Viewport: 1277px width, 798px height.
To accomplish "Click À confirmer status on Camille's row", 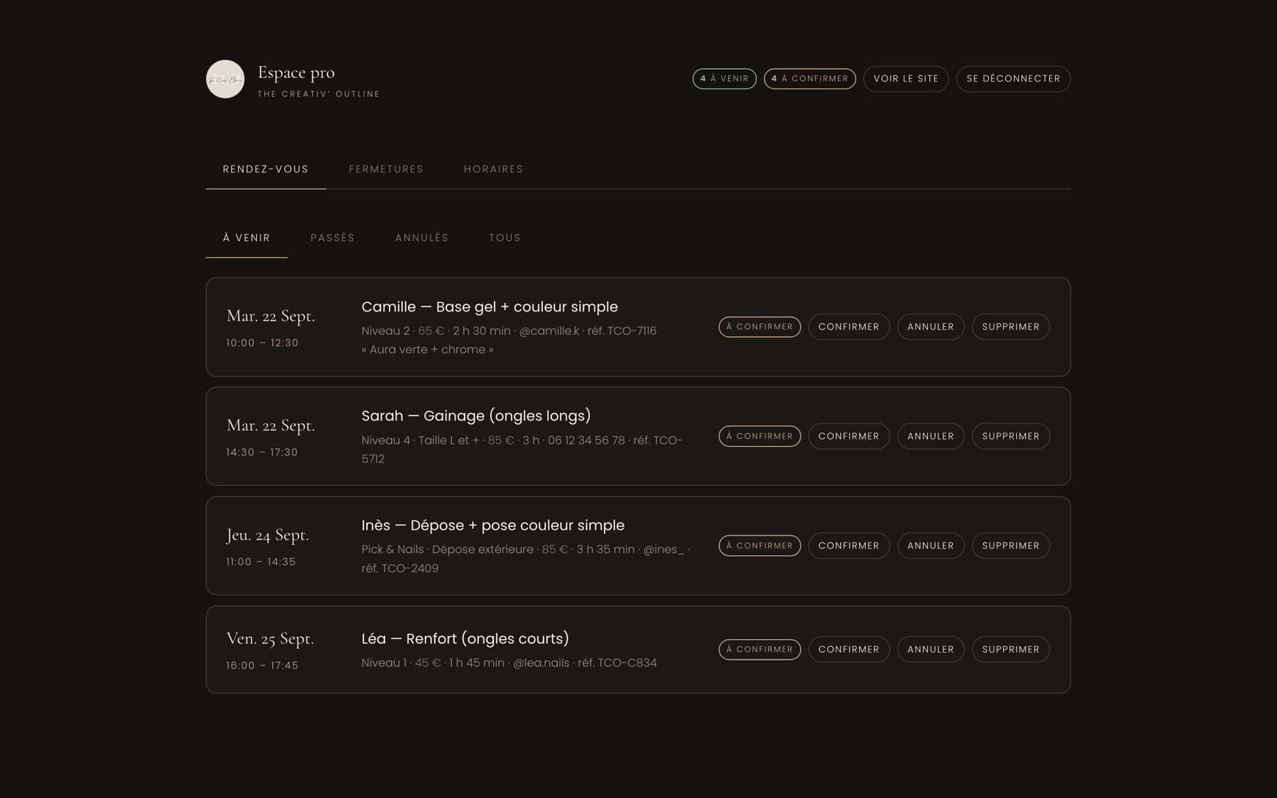I will pyautogui.click(x=760, y=327).
